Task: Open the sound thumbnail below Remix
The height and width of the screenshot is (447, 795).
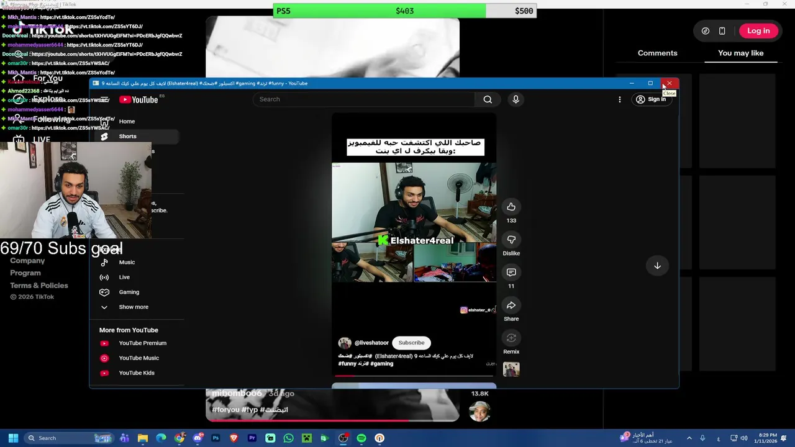Action: pyautogui.click(x=511, y=370)
